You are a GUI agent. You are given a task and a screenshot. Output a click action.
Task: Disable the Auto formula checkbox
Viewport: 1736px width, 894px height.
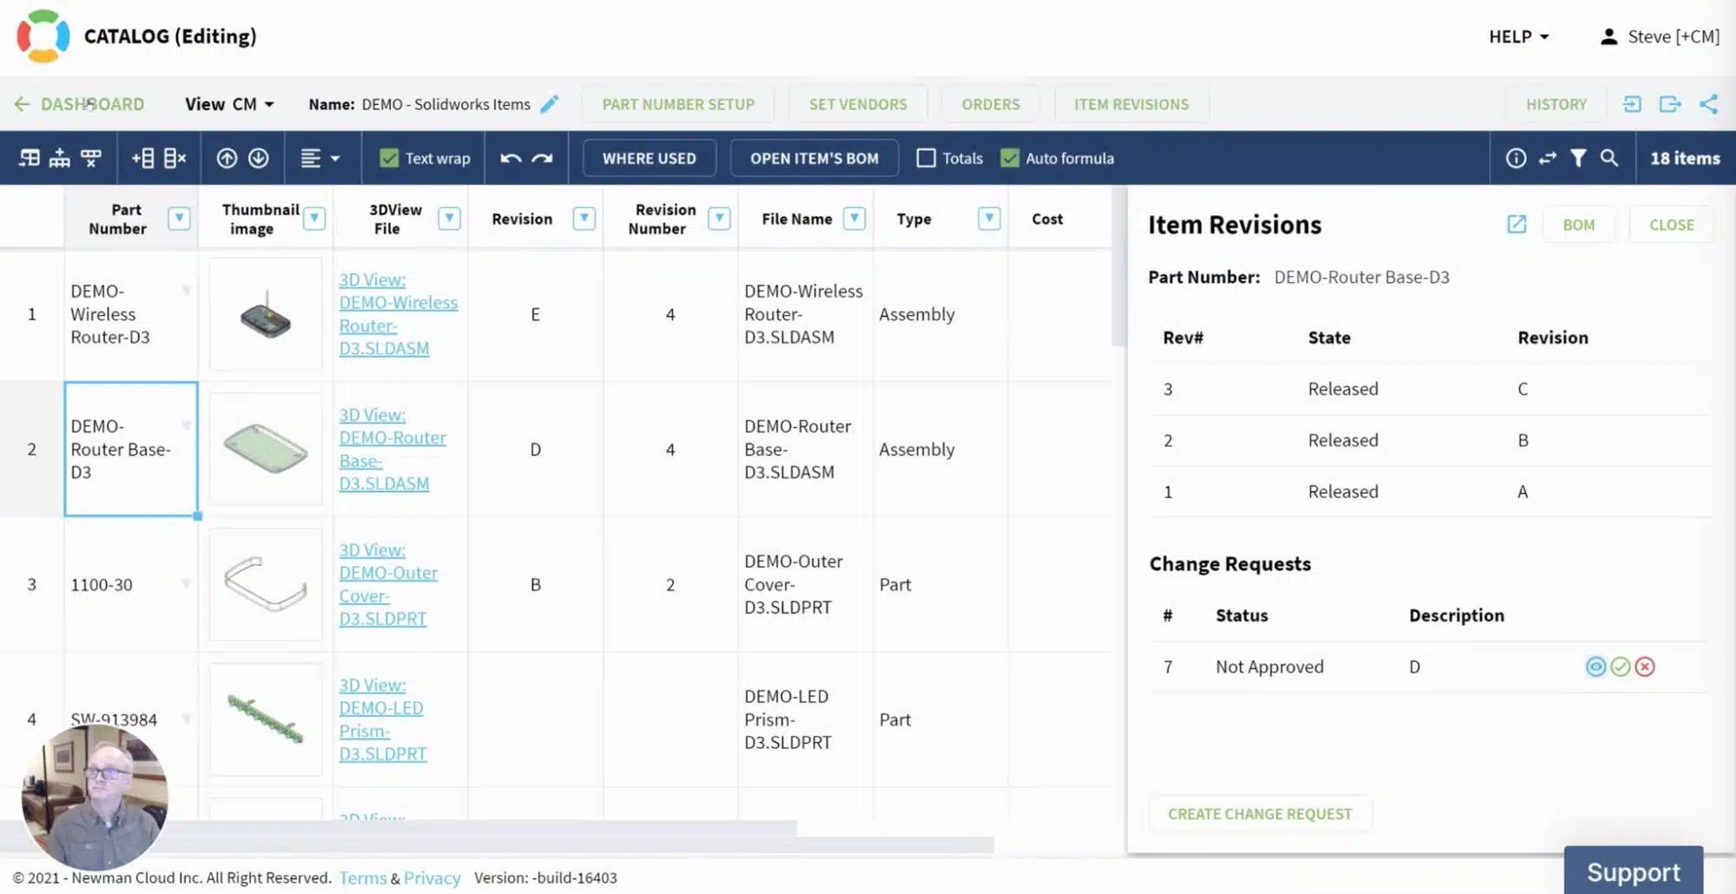[x=1009, y=158]
